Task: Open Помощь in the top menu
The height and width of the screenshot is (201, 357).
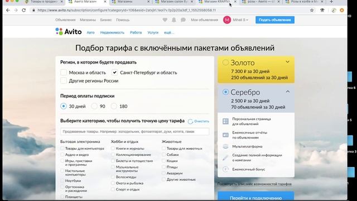Action: [x=123, y=20]
